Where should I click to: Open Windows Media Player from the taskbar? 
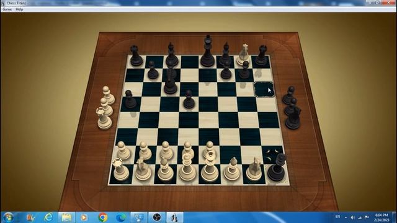(84, 217)
